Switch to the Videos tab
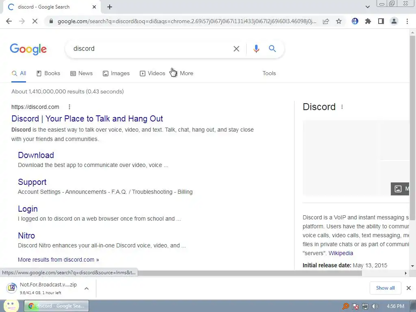Image resolution: width=416 pixels, height=312 pixels. click(153, 73)
